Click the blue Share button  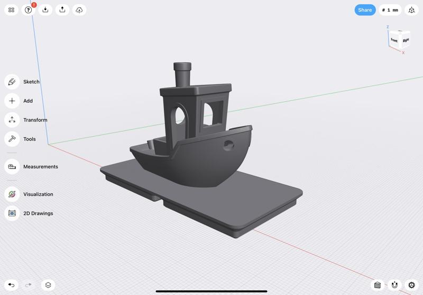click(x=365, y=10)
